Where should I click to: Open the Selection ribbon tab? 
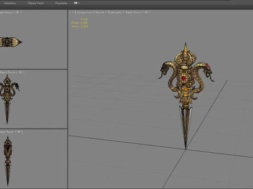point(10,3)
